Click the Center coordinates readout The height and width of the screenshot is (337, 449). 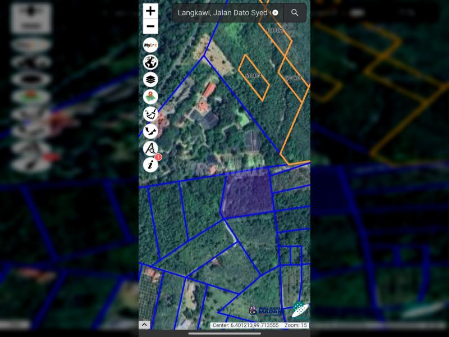click(245, 325)
